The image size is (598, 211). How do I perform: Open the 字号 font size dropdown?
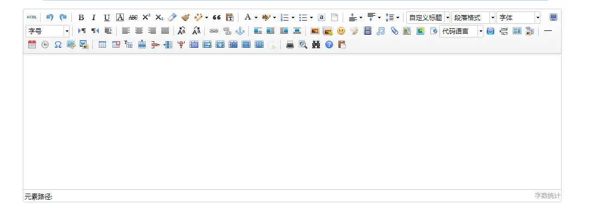coord(48,31)
